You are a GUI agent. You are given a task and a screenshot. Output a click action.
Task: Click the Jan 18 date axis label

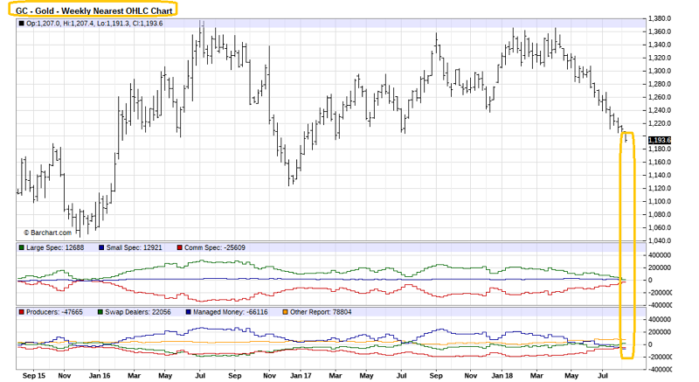point(502,376)
